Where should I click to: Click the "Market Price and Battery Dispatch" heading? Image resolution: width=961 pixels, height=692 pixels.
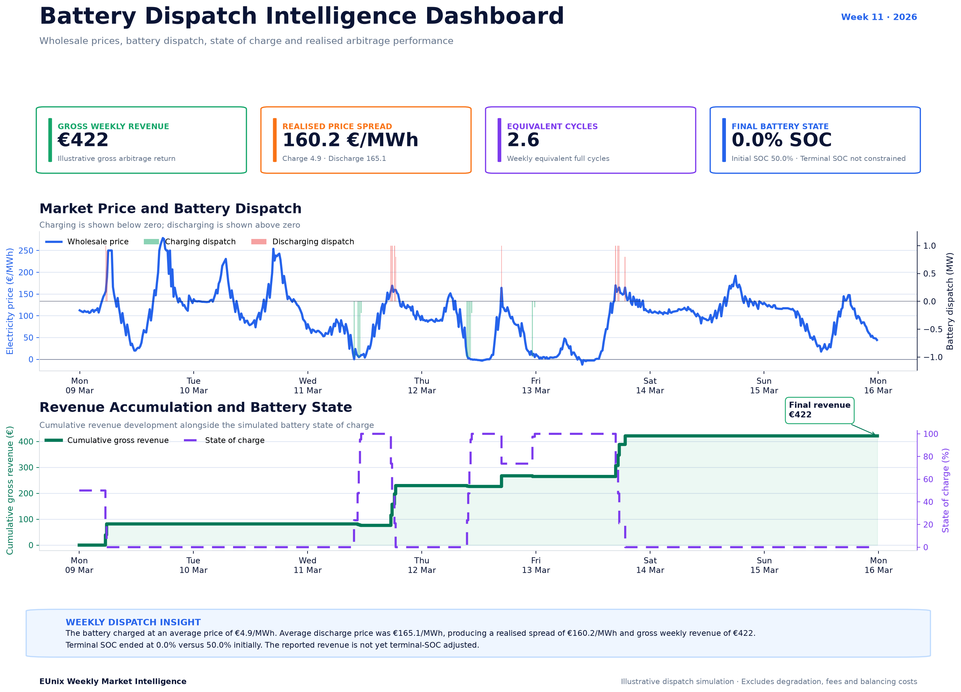pyautogui.click(x=170, y=208)
